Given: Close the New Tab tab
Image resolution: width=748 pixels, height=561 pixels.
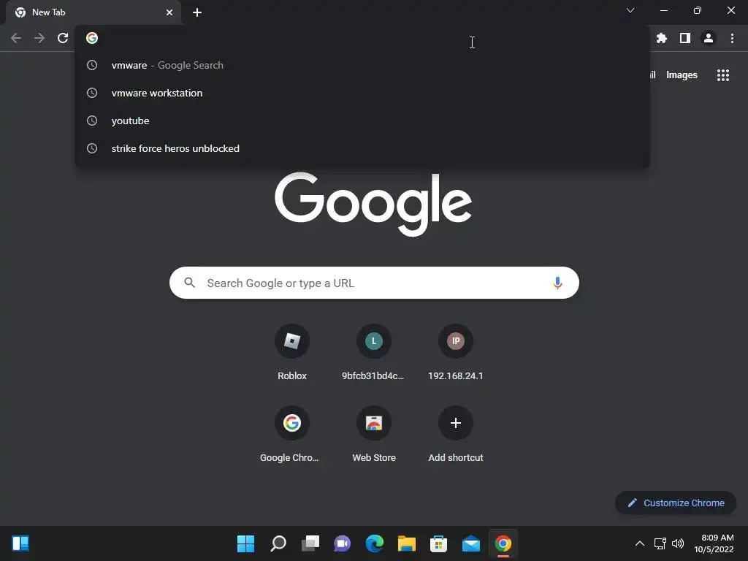Looking at the screenshot, I should point(169,12).
